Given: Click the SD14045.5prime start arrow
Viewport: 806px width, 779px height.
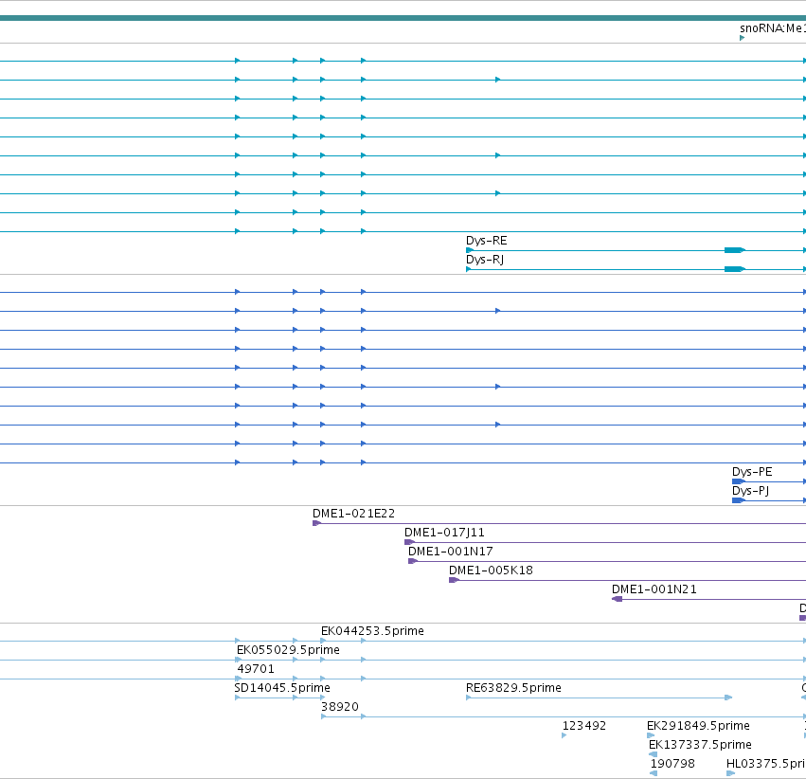Looking at the screenshot, I should pos(237,698).
